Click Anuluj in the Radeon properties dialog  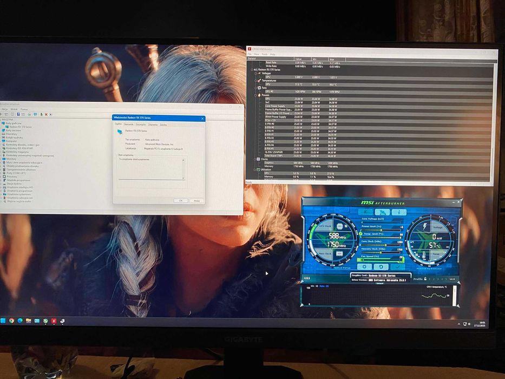[x=196, y=200]
